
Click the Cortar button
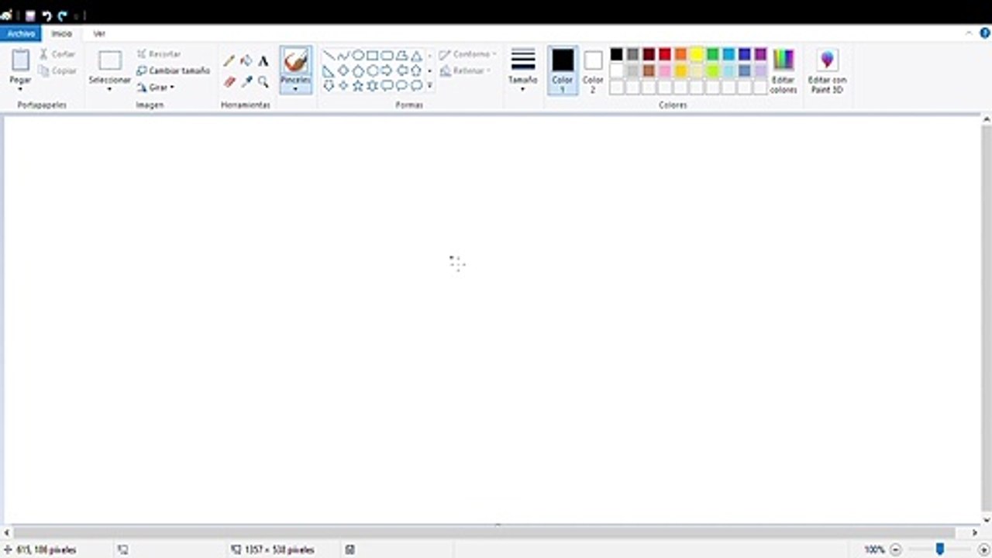click(x=58, y=54)
